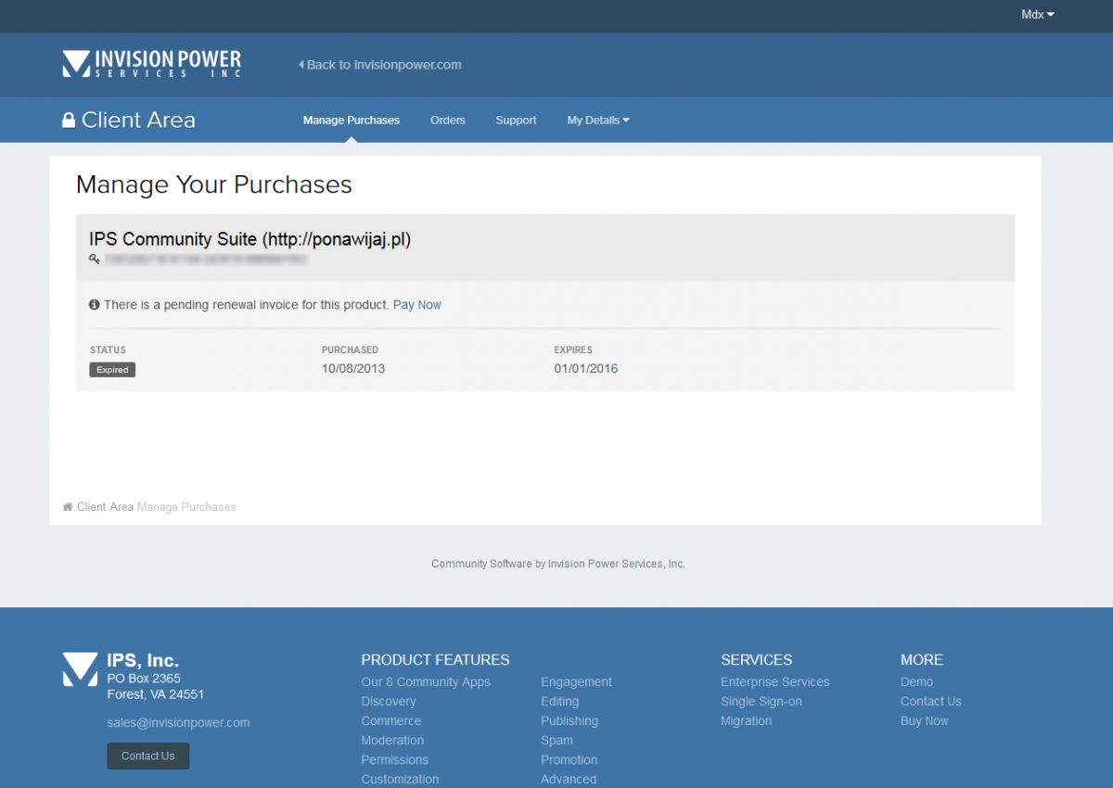Open Client Area breadcrumb link
This screenshot has width=1113, height=788.
point(105,507)
